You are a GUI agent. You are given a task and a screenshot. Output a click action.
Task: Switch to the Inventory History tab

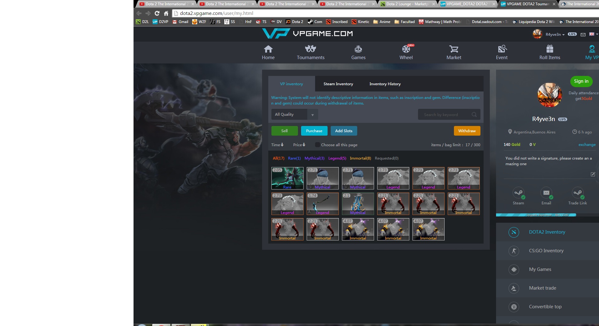(385, 84)
